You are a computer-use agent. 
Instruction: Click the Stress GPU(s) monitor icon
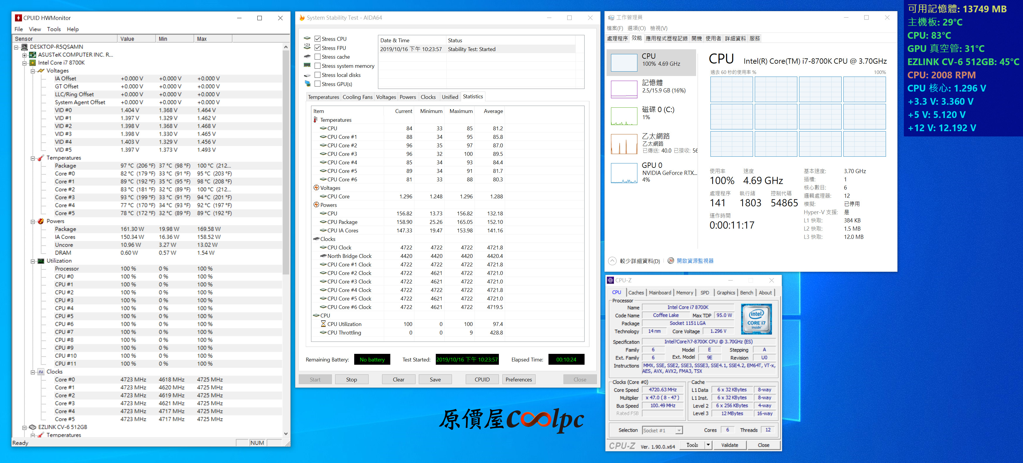pos(307,84)
